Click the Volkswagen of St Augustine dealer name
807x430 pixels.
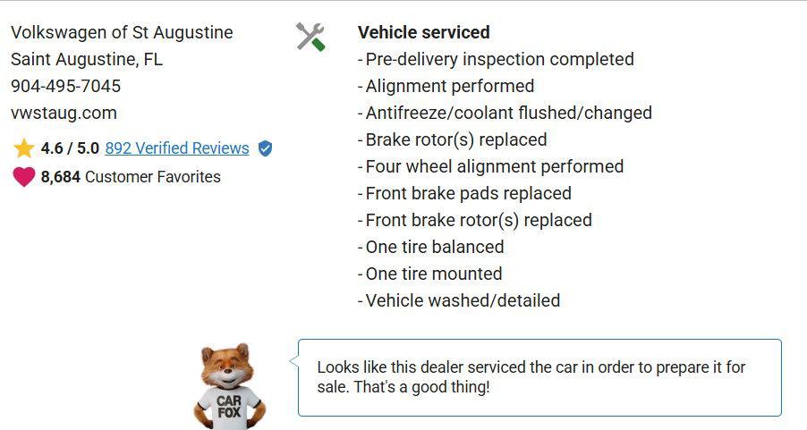[122, 32]
